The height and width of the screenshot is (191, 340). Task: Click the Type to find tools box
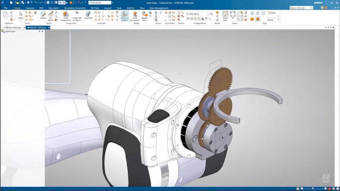tap(303, 8)
